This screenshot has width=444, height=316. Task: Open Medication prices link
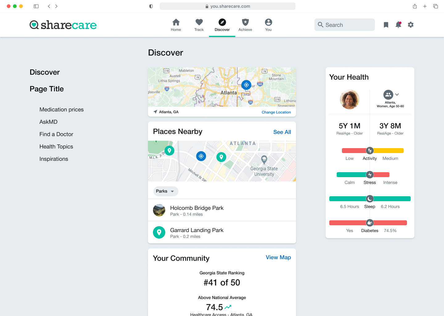point(61,110)
